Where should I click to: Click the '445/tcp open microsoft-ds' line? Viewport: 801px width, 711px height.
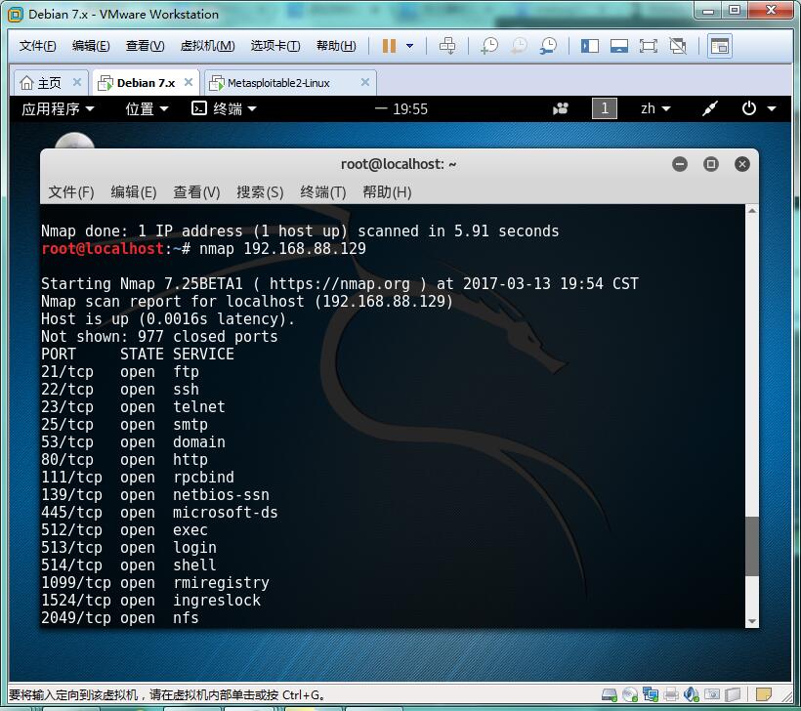pyautogui.click(x=159, y=513)
